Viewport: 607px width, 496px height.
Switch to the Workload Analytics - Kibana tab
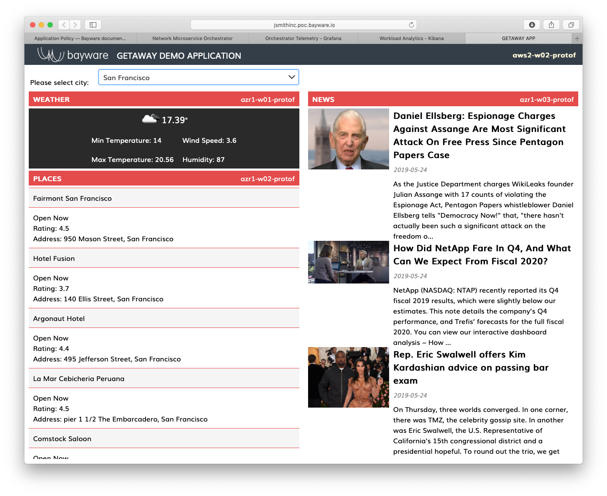[411, 38]
